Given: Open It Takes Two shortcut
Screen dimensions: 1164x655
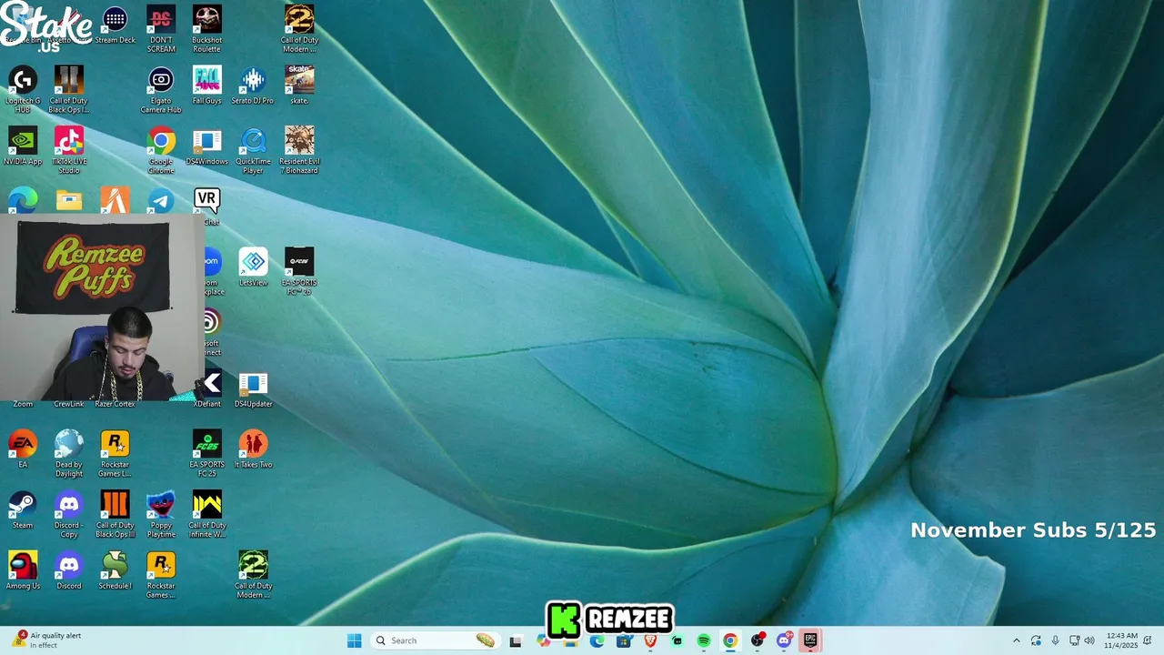Looking at the screenshot, I should pos(253,449).
